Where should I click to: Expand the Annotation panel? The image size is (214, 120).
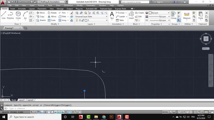coord(118,24)
